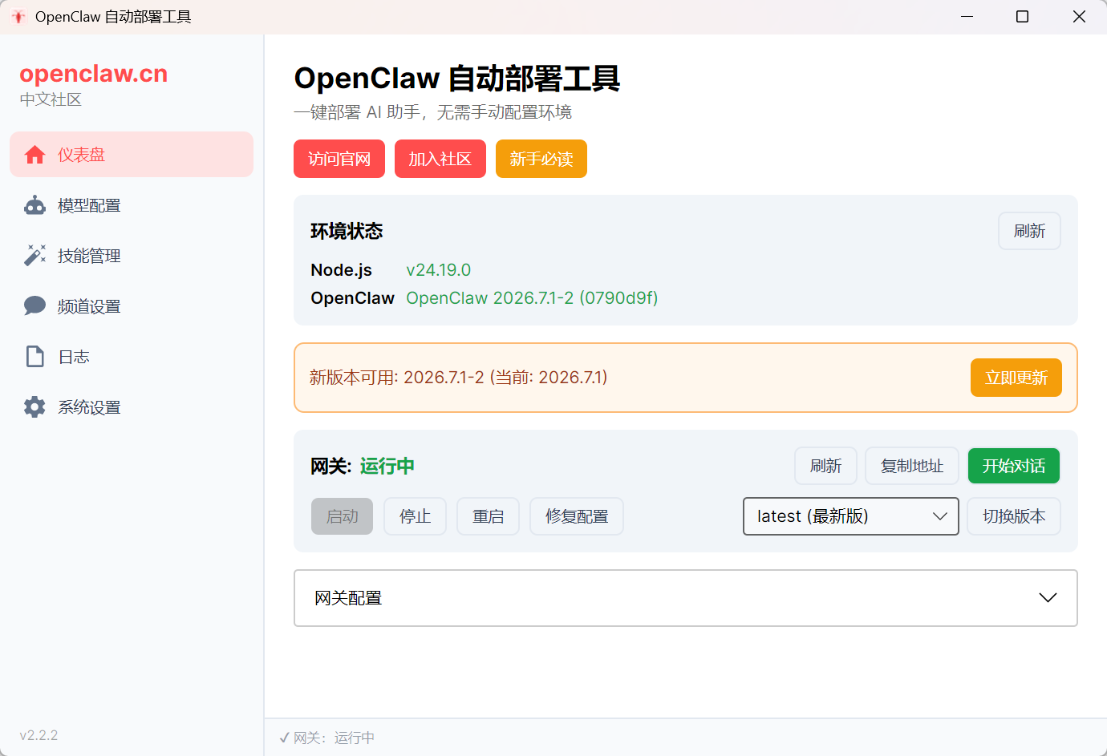The width and height of the screenshot is (1107, 756).
Task: Click the document icon for 日志
Action: [x=34, y=357]
